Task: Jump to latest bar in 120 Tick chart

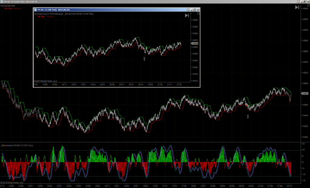Action: tap(297, 7)
